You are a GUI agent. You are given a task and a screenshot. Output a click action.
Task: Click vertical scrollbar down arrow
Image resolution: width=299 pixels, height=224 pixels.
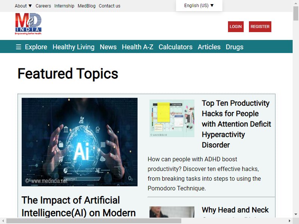coord(296,214)
